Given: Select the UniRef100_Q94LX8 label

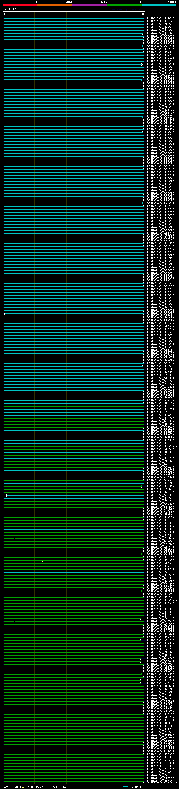Looking at the screenshot, I should click(160, 89).
